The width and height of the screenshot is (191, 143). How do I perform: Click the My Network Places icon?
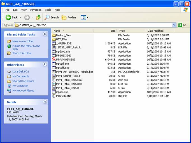(x=9, y=91)
